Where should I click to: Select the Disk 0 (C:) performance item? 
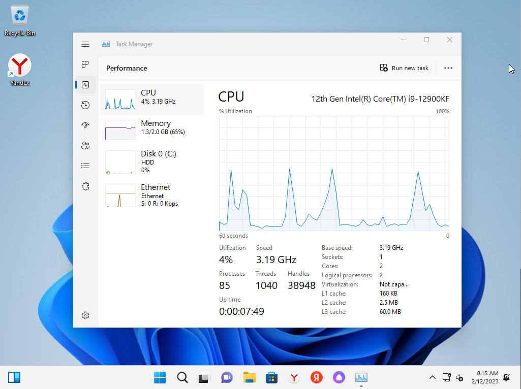click(x=152, y=161)
